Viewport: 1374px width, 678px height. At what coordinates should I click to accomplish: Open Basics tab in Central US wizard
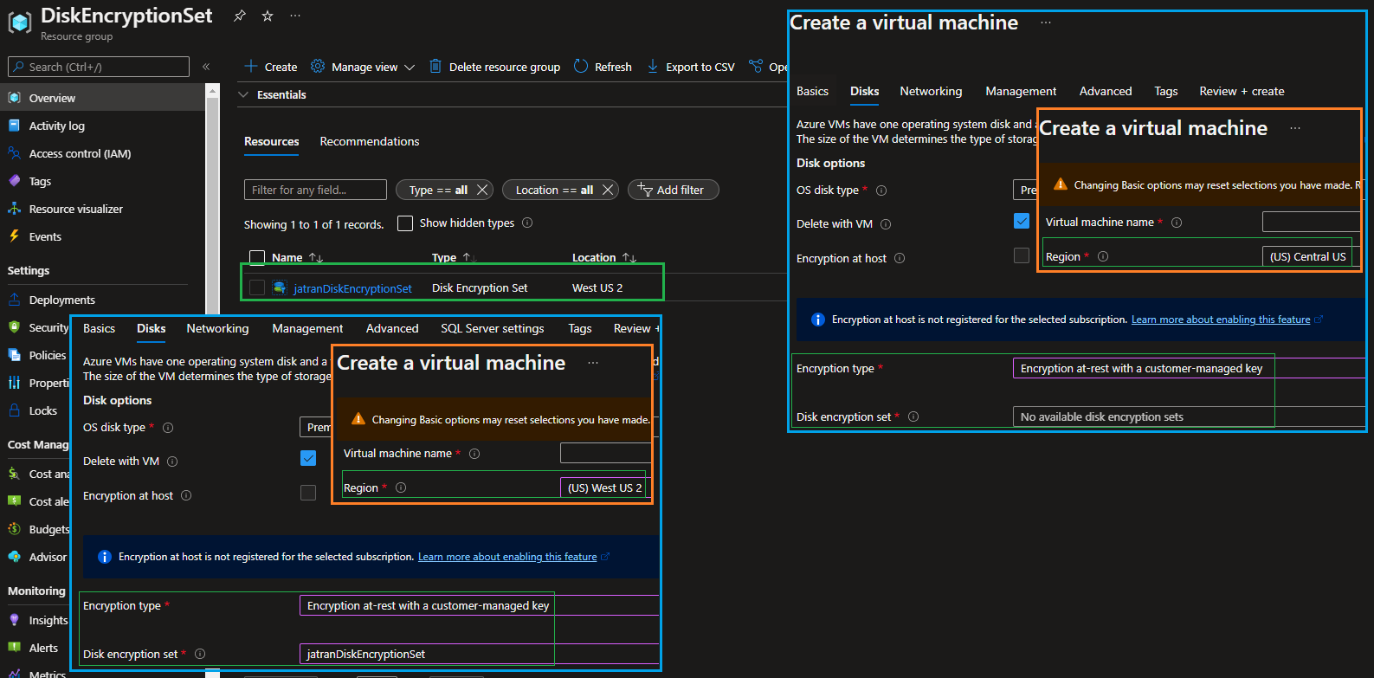[x=812, y=91]
